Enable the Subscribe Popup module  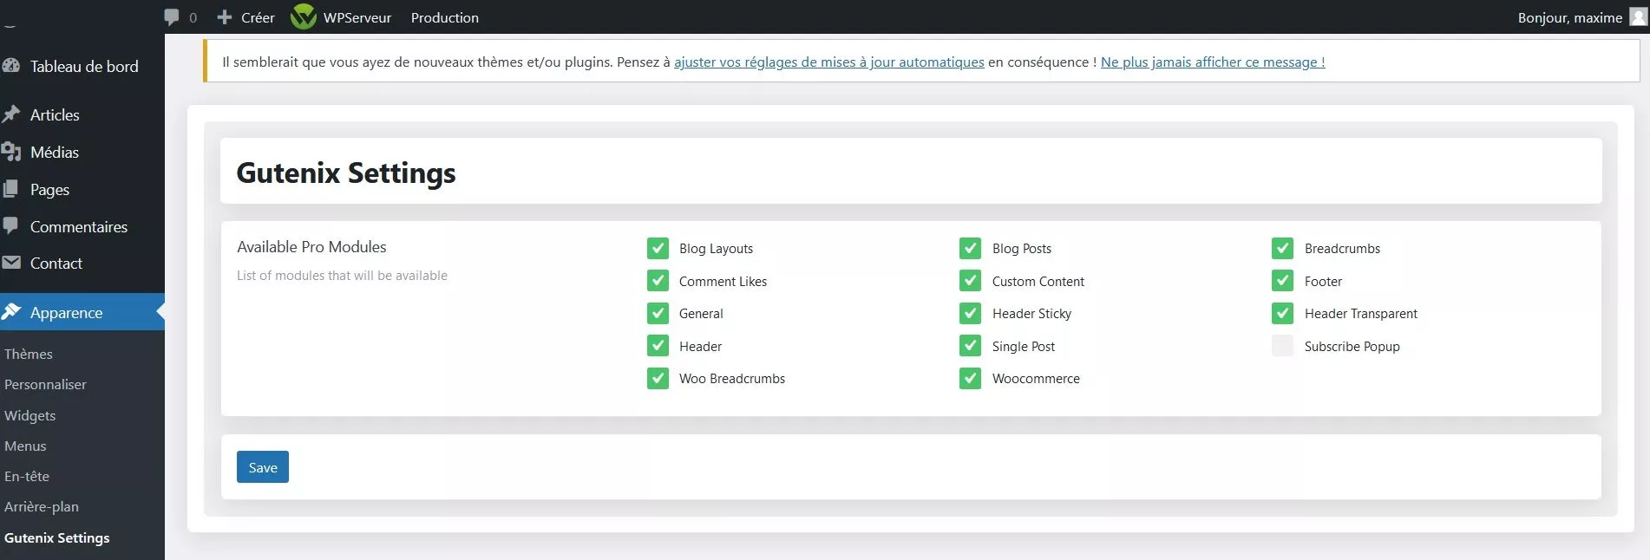[x=1282, y=346]
